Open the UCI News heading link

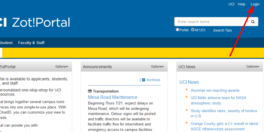click(x=189, y=82)
